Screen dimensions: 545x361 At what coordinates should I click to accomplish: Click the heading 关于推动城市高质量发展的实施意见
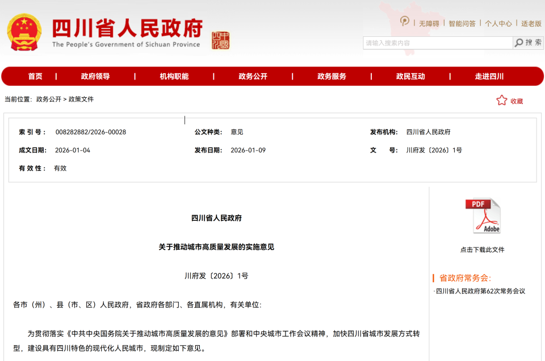click(216, 247)
